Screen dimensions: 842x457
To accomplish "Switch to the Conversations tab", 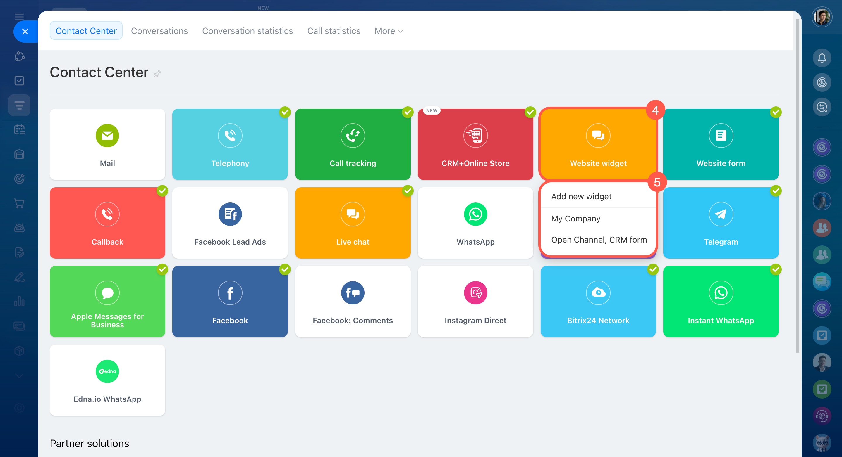I will pyautogui.click(x=159, y=31).
